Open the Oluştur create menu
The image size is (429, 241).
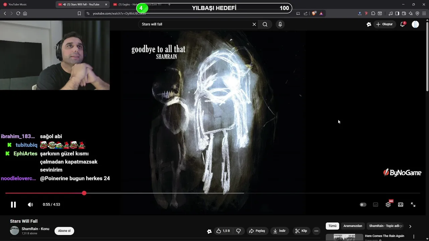coord(384,24)
